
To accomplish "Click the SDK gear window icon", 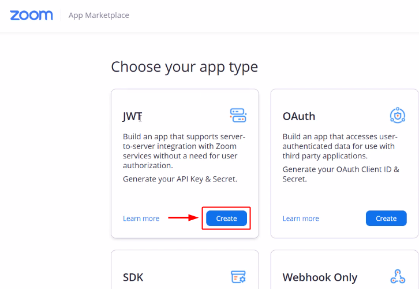I will pyautogui.click(x=238, y=277).
